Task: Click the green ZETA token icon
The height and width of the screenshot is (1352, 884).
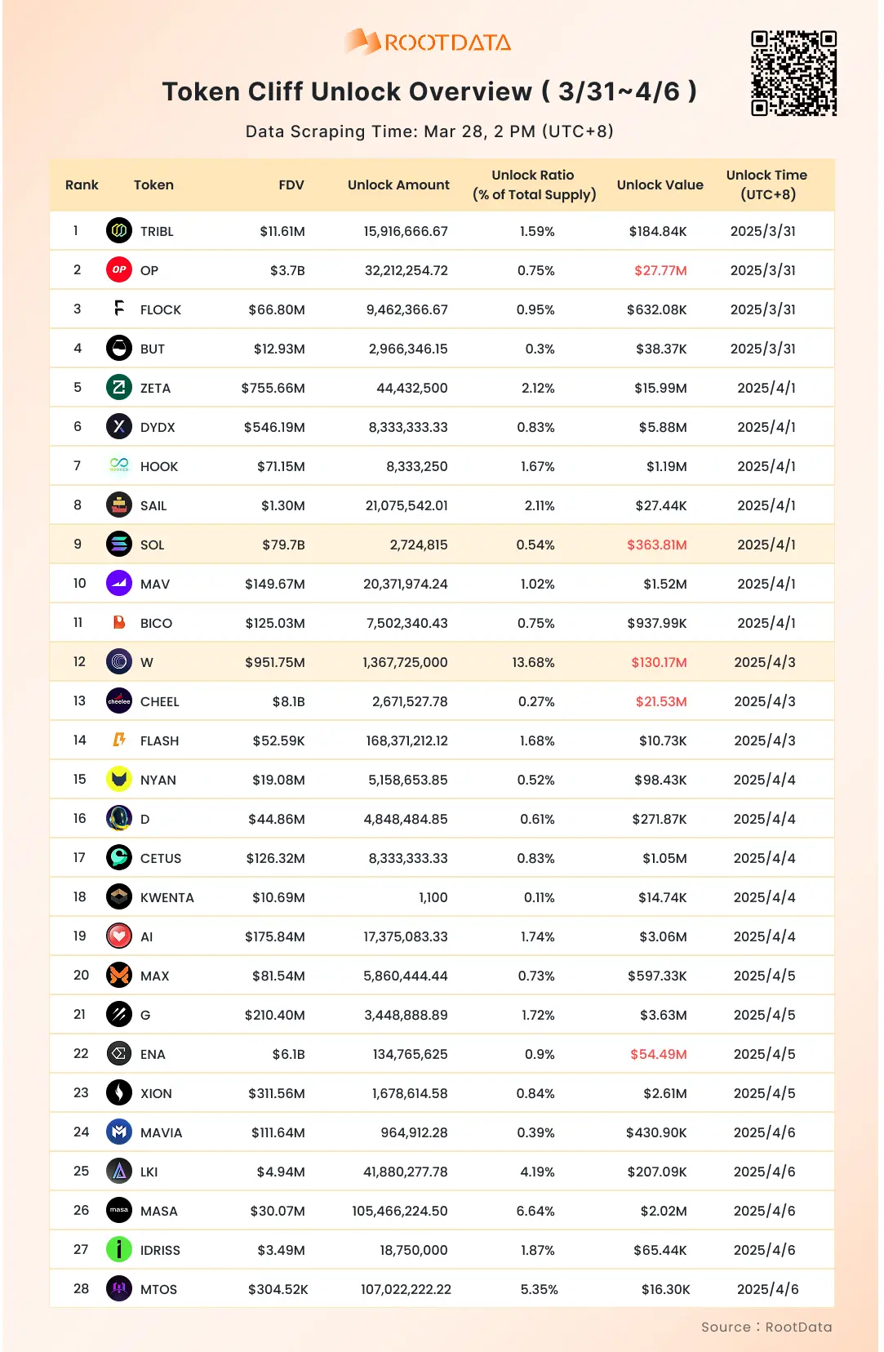Action: (x=119, y=388)
